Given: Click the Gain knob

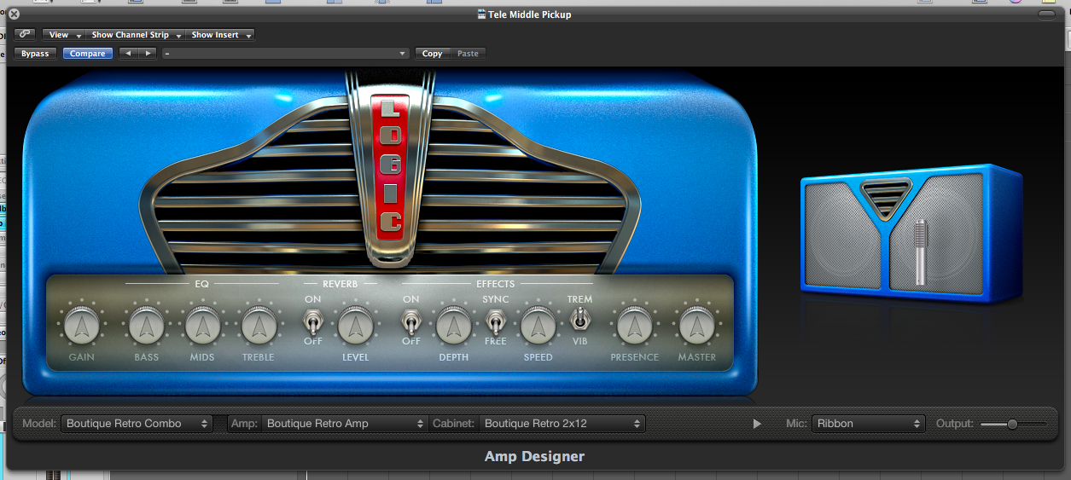Looking at the screenshot, I should 81,326.
